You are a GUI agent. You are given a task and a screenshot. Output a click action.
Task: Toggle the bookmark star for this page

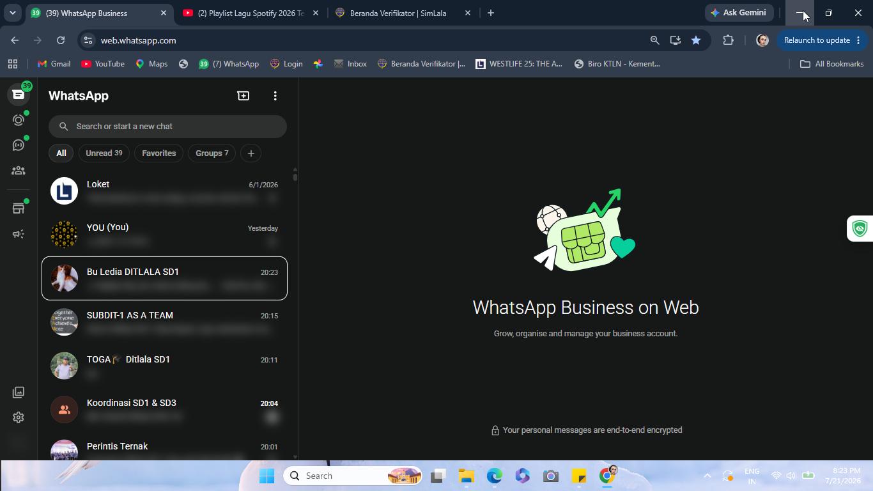pyautogui.click(x=696, y=40)
